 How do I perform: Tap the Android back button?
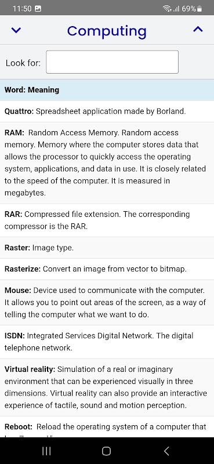click(166, 451)
